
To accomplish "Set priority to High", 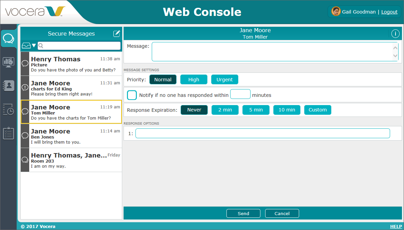I will (x=194, y=79).
